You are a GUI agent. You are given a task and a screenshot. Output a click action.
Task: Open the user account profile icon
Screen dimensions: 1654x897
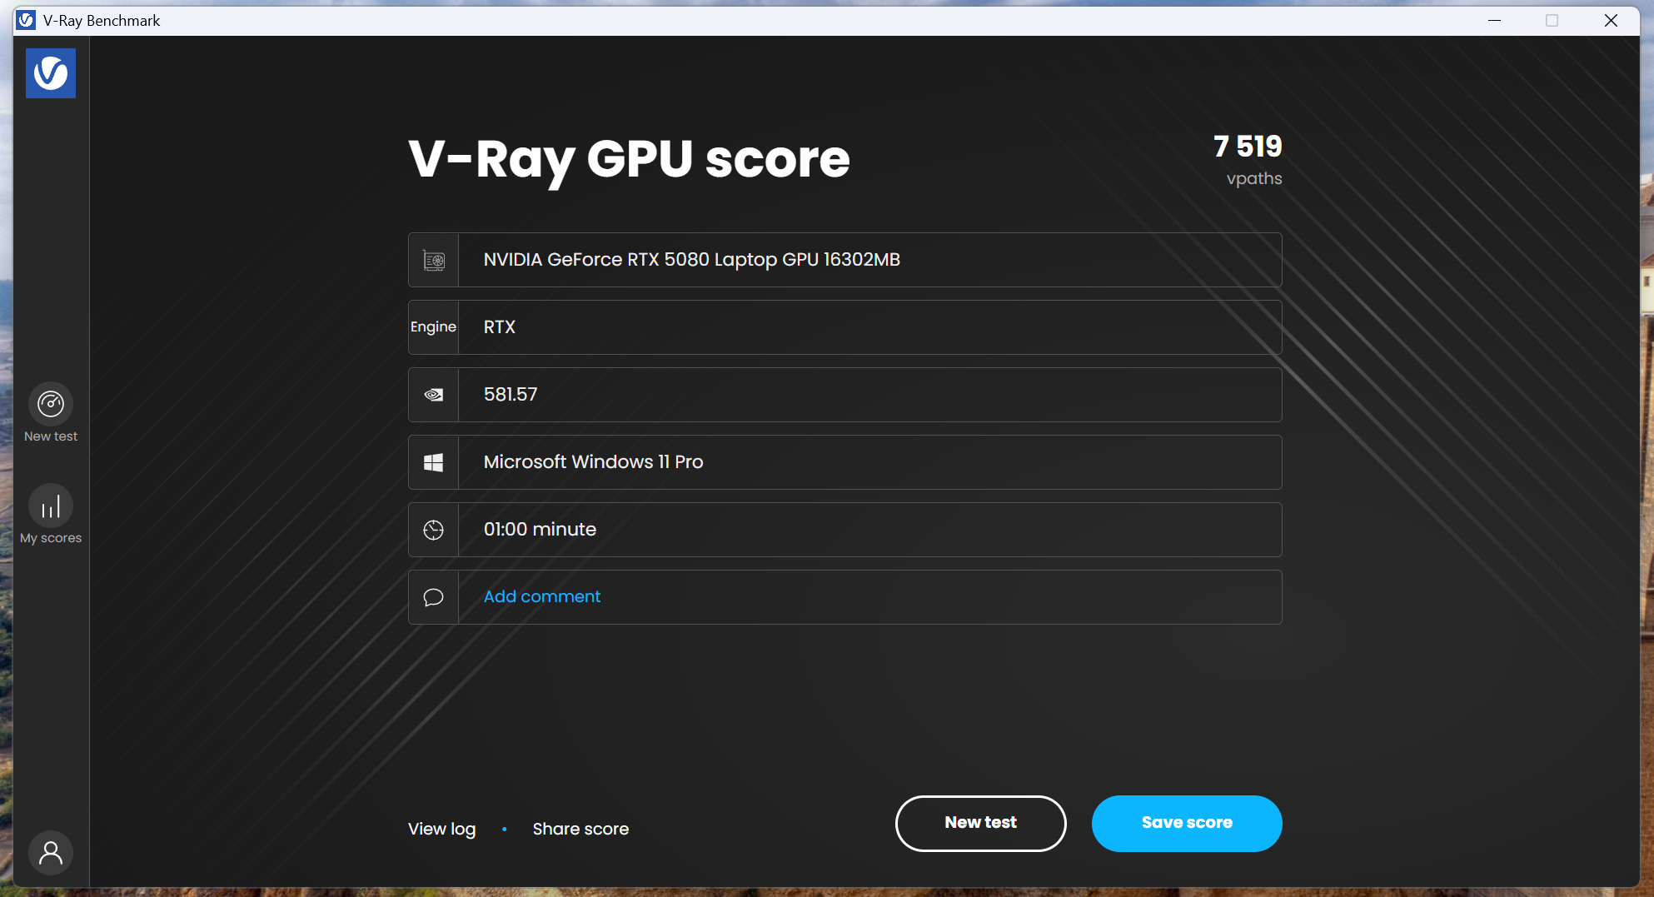point(51,852)
